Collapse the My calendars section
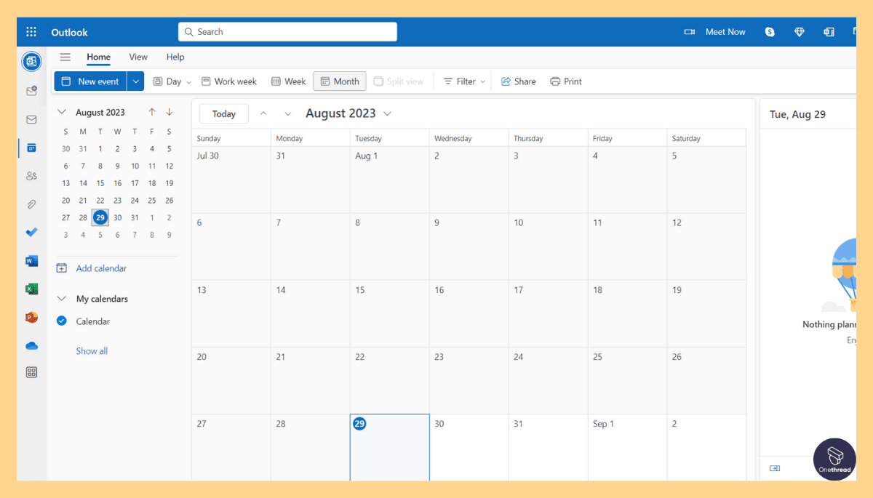Viewport: 873px width, 498px height. point(63,298)
